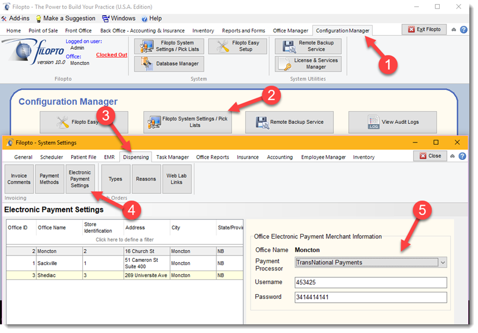Open Inventory tab in System Settings window
Image resolution: width=478 pixels, height=333 pixels.
[x=363, y=158]
